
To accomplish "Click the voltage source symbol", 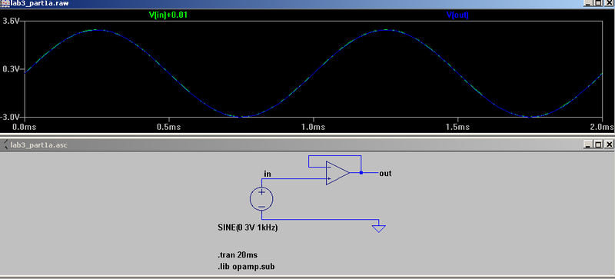I will [x=261, y=198].
